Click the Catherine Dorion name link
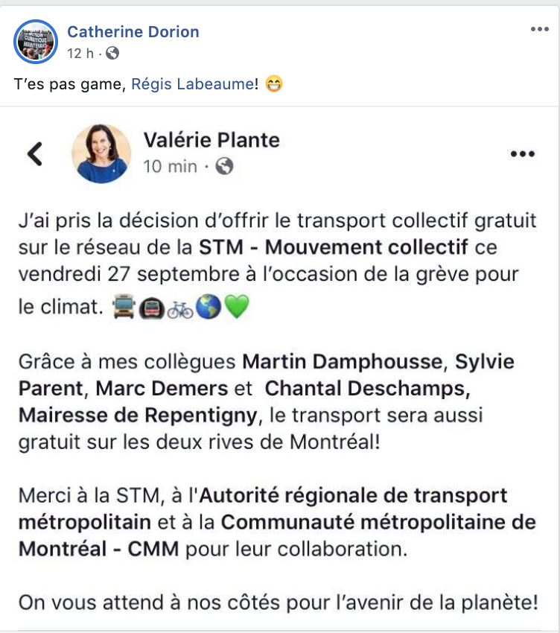The image size is (560, 633). click(x=133, y=32)
